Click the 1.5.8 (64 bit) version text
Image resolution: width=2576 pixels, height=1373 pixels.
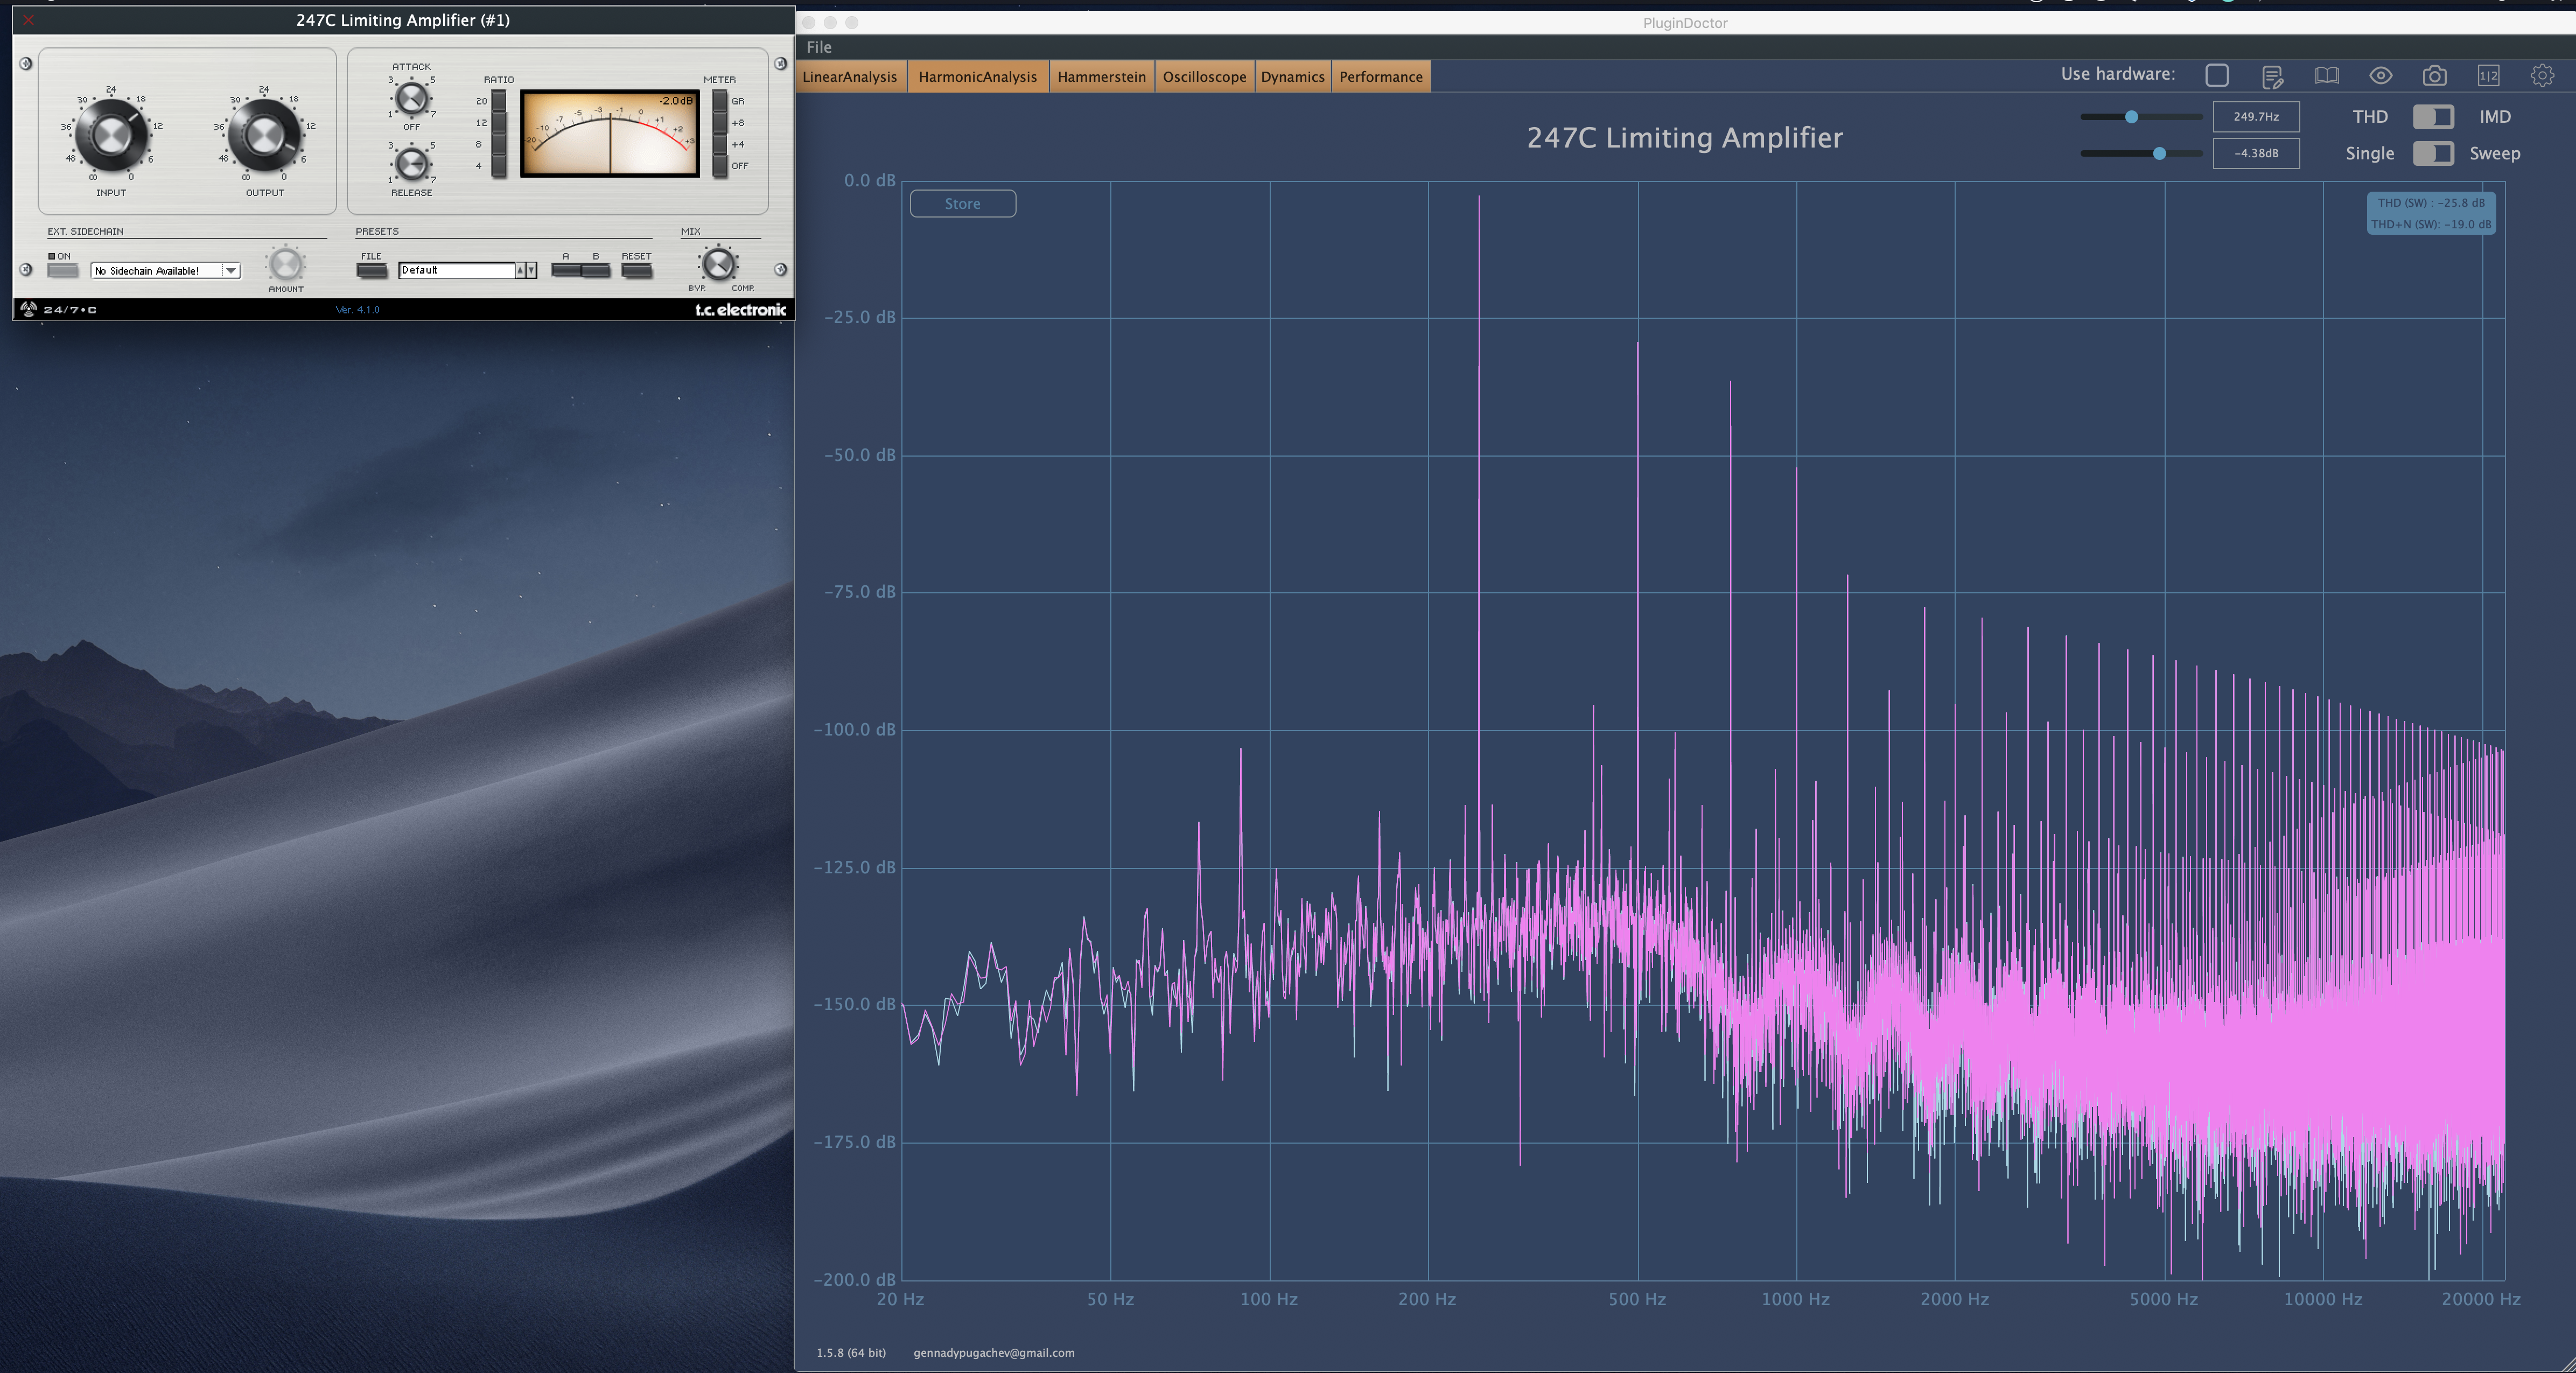[x=851, y=1353]
